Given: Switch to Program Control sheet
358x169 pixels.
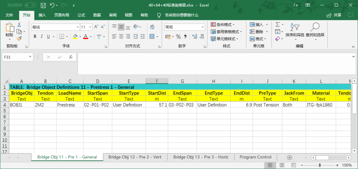Looking at the screenshot, I should tap(256, 157).
